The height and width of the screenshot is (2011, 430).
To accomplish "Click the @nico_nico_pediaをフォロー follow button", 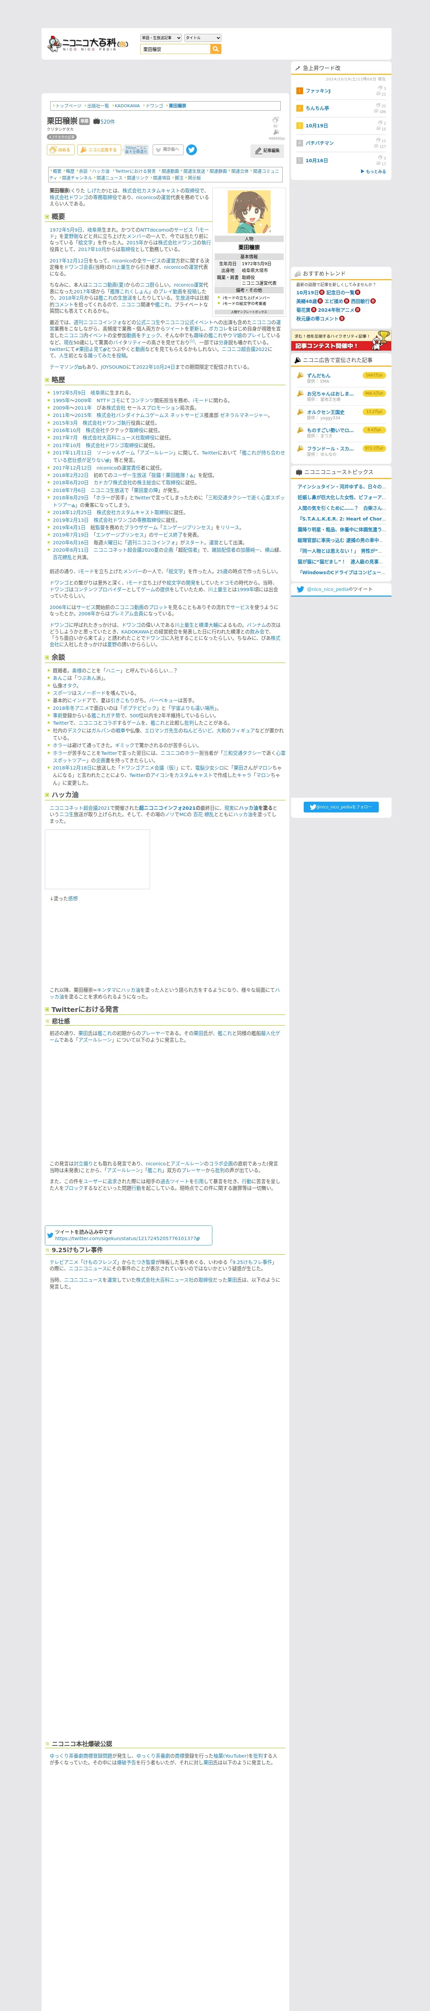I will pyautogui.click(x=341, y=807).
